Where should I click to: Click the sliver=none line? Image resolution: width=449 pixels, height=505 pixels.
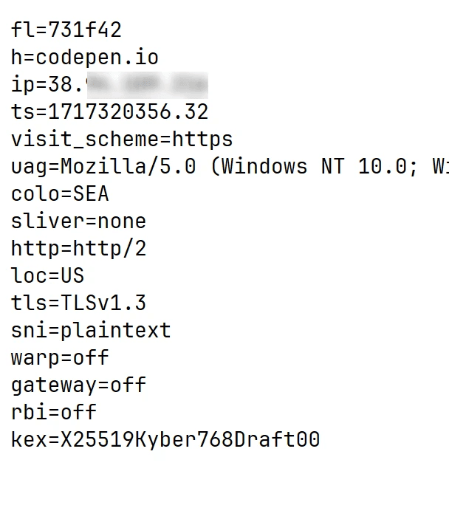78,221
